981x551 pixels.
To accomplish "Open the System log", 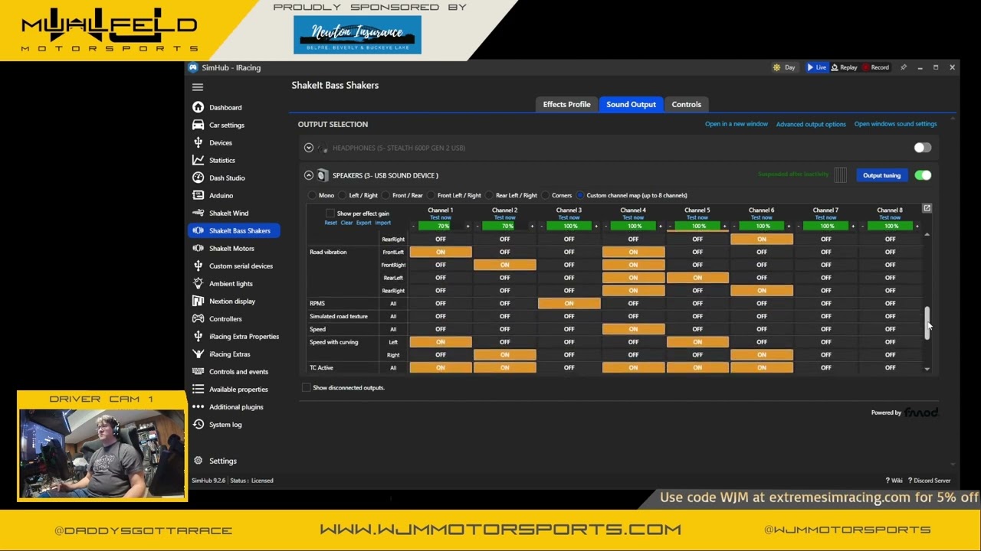I will pos(225,425).
